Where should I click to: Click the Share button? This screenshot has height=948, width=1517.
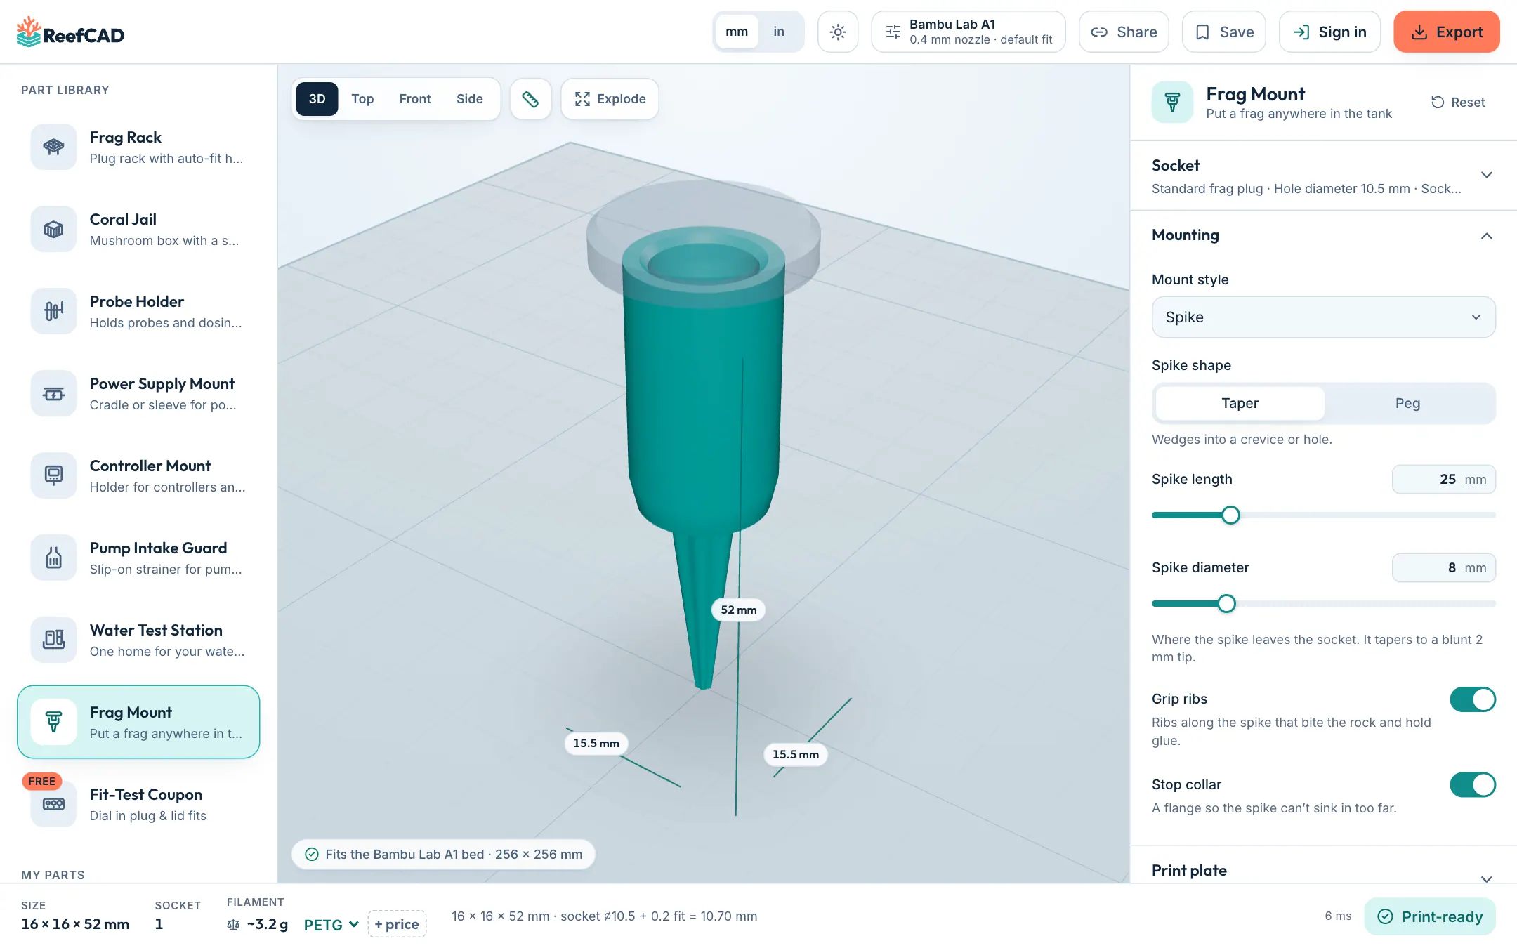[x=1124, y=32]
